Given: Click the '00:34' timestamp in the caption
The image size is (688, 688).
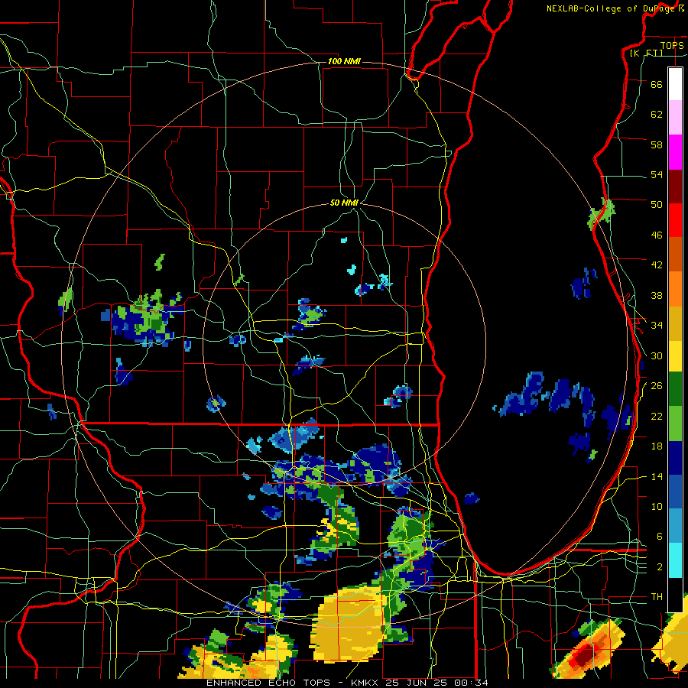Looking at the screenshot, I should click(x=470, y=683).
